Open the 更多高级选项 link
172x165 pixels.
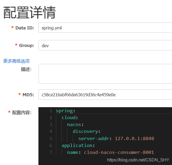click(x=16, y=61)
